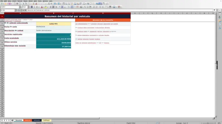Image resolution: width=222 pixels, height=124 pixels.
Task: Toggle Align Right
Action: coord(56,7)
